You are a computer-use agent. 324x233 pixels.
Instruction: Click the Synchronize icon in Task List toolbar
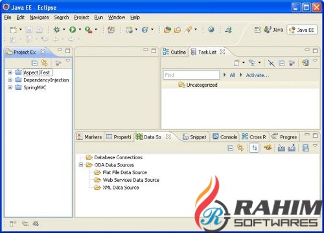(x=305, y=63)
